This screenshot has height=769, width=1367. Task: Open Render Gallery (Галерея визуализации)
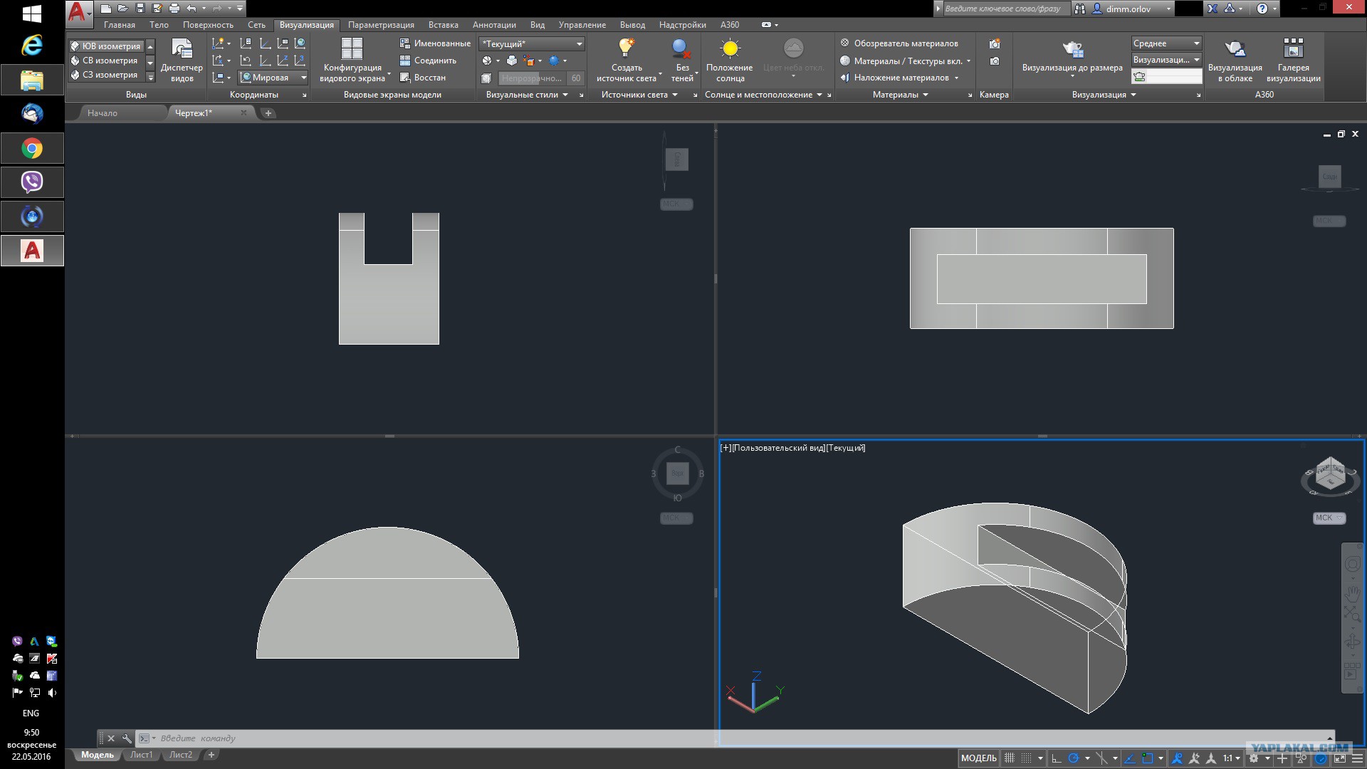point(1293,60)
